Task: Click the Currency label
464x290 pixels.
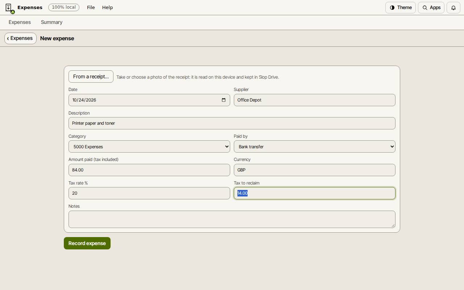Action: [x=242, y=159]
